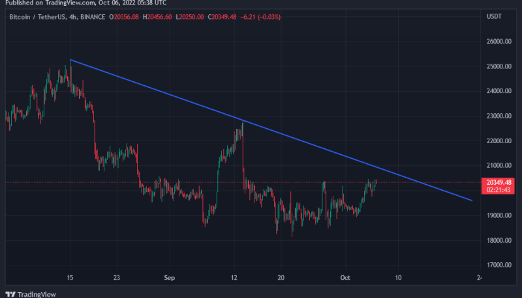Select the blue descending trendline
The height and width of the screenshot is (298, 522).
(271, 130)
